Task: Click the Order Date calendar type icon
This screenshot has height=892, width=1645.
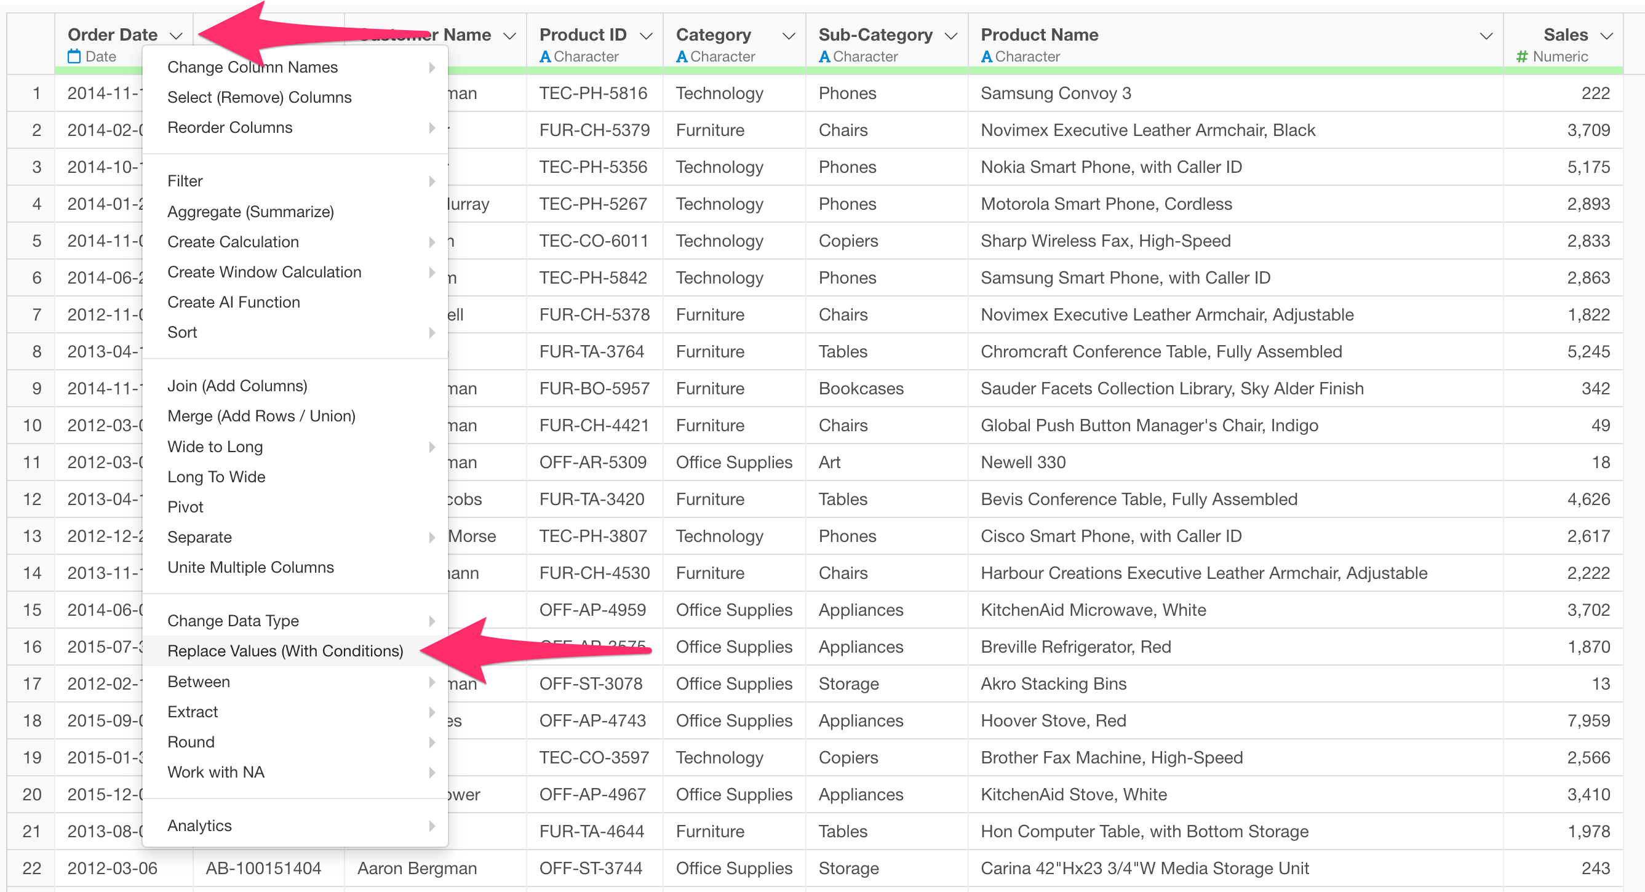Action: (x=74, y=57)
